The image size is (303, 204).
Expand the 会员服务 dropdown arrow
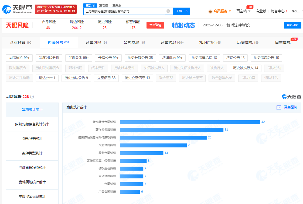pos(230,11)
